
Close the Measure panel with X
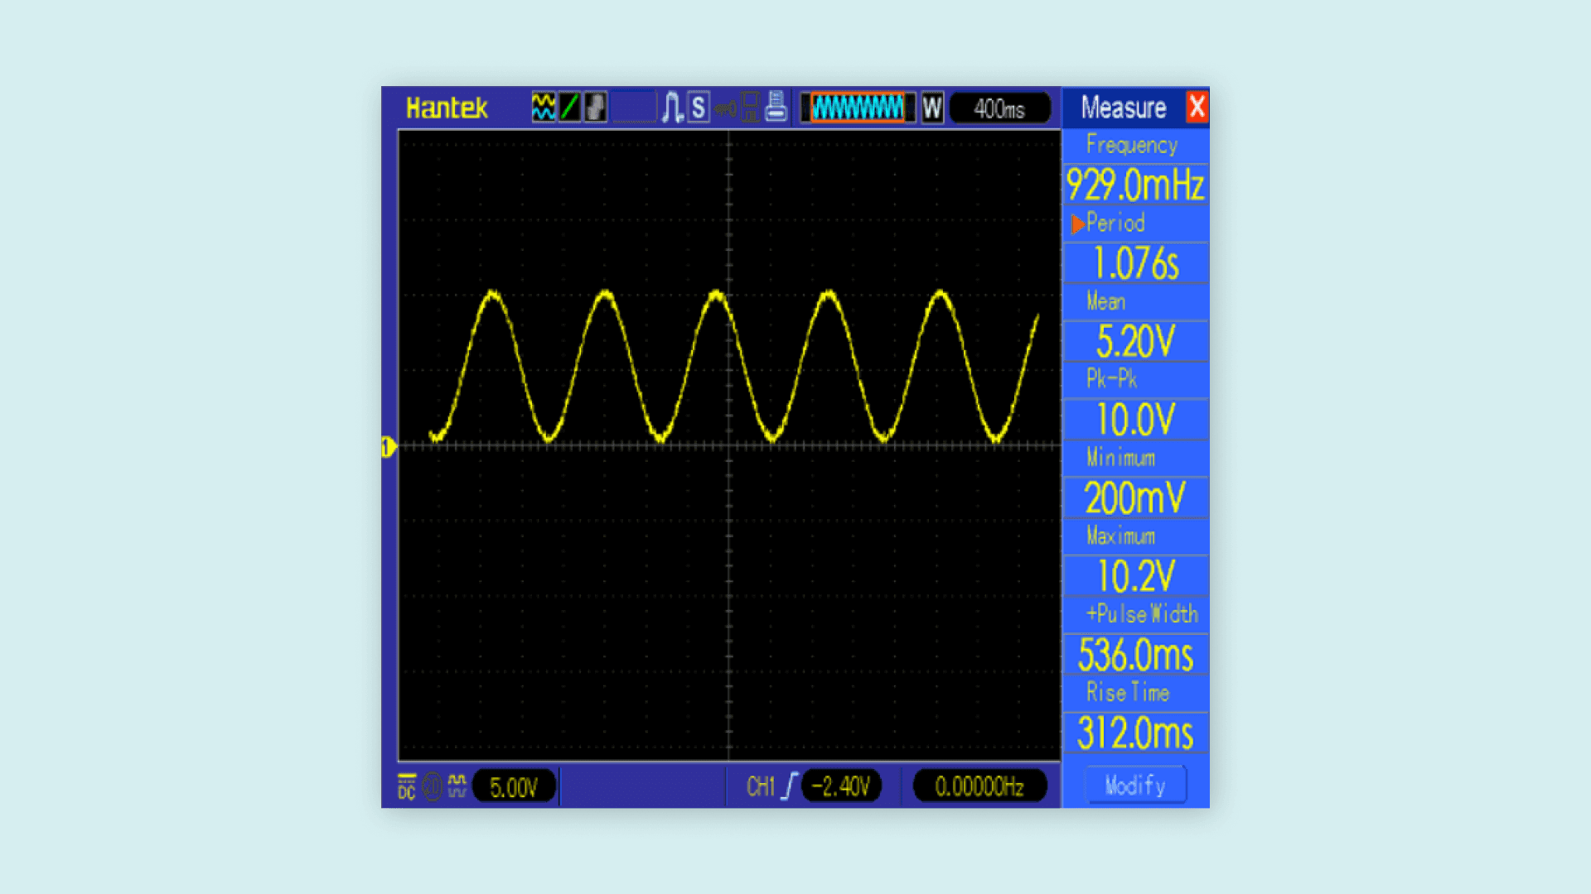click(1197, 107)
